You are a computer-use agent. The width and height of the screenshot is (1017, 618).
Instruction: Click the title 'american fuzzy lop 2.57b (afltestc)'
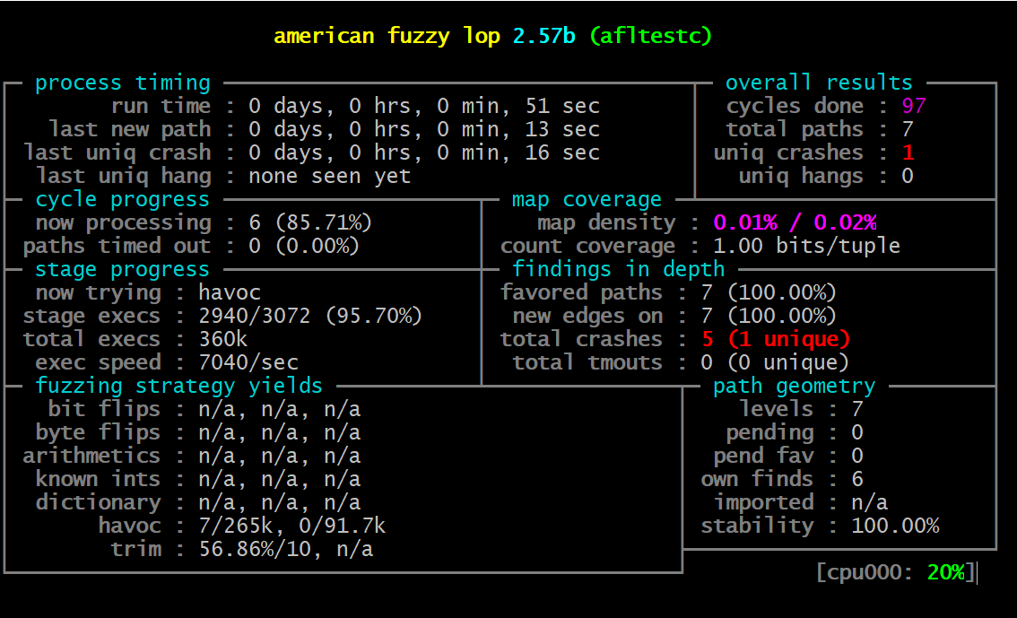point(493,36)
